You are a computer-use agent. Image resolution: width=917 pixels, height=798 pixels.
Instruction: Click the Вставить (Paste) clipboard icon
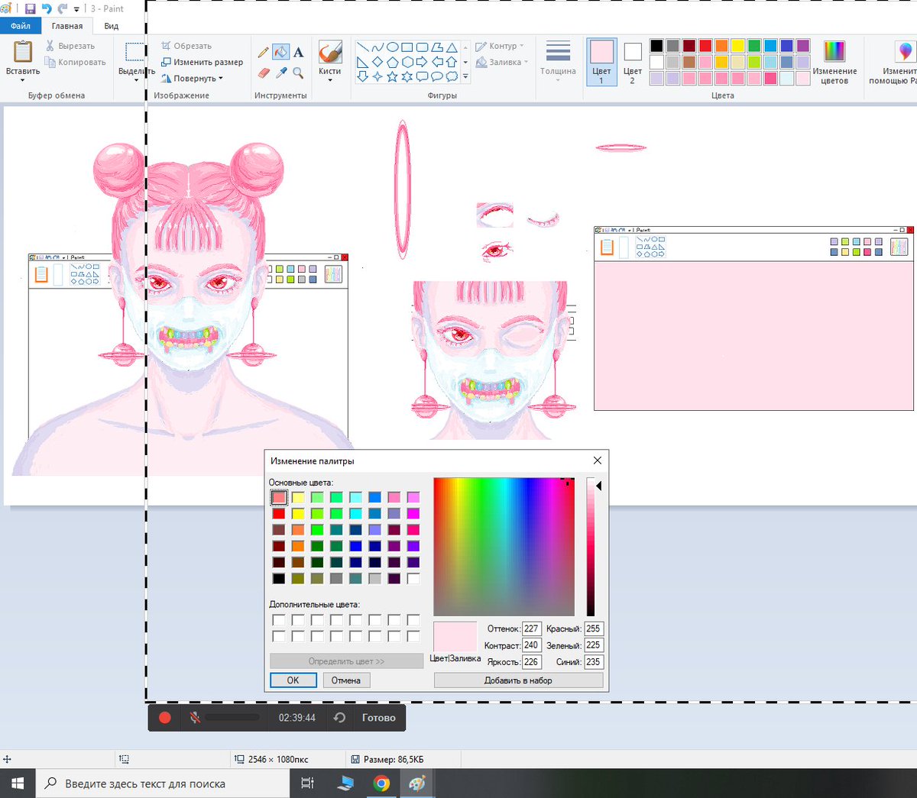23,52
